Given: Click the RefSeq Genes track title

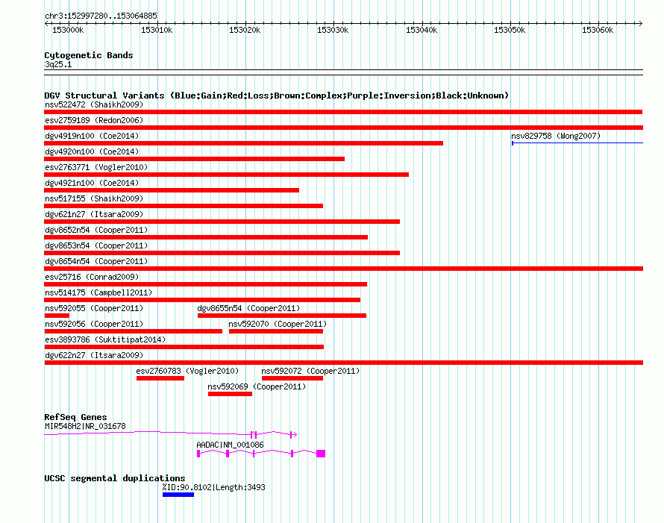Looking at the screenshot, I should point(75,417).
